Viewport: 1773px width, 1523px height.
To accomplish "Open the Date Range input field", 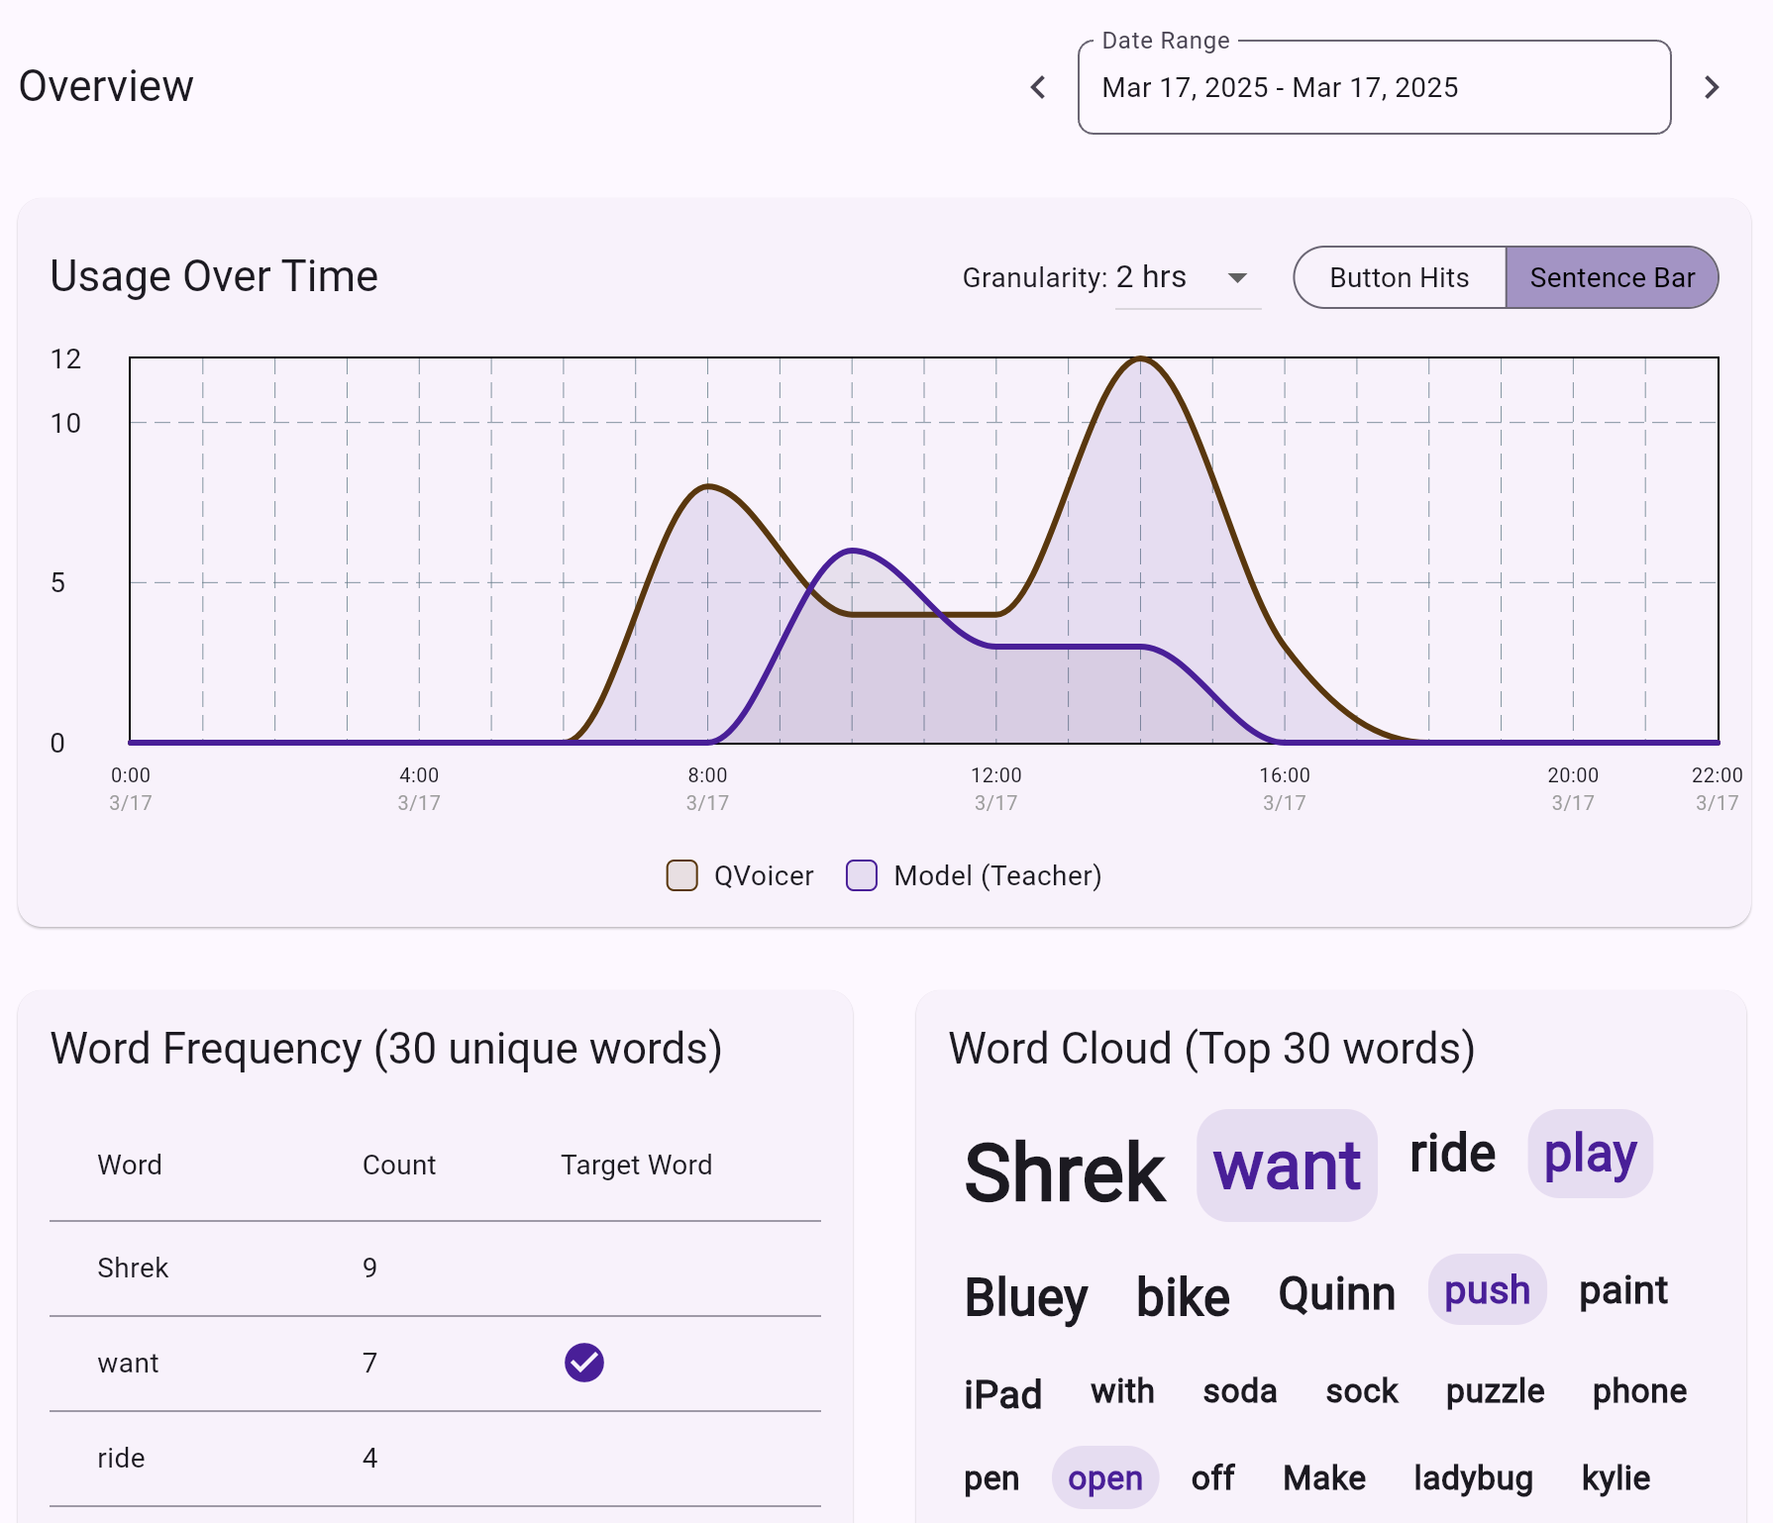I will coord(1375,87).
